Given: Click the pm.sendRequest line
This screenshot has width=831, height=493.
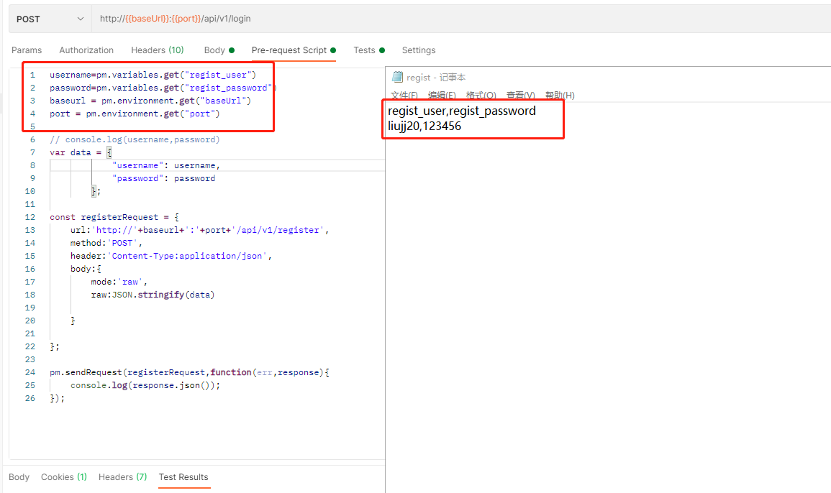Looking at the screenshot, I should coord(190,373).
